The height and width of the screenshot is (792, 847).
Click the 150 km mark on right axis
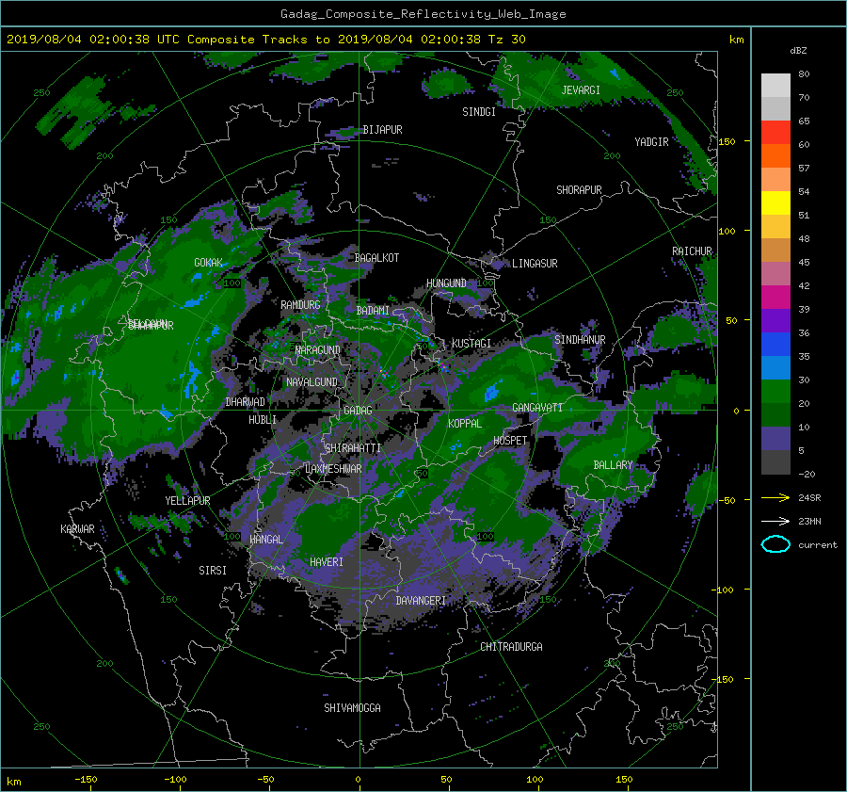[727, 141]
